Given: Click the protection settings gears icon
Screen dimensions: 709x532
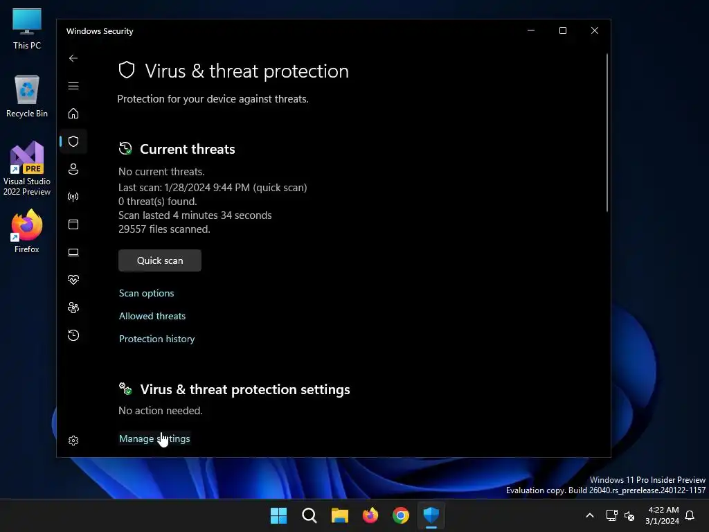Looking at the screenshot, I should (x=125, y=389).
